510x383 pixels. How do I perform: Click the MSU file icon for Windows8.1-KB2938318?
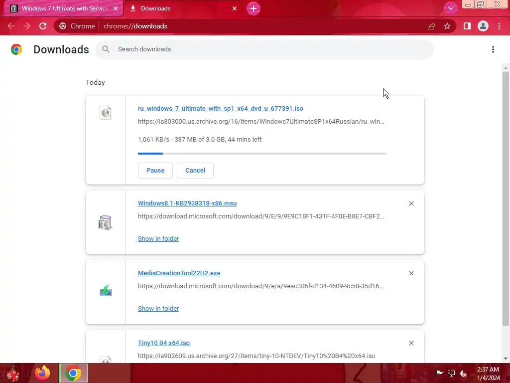coord(105,222)
